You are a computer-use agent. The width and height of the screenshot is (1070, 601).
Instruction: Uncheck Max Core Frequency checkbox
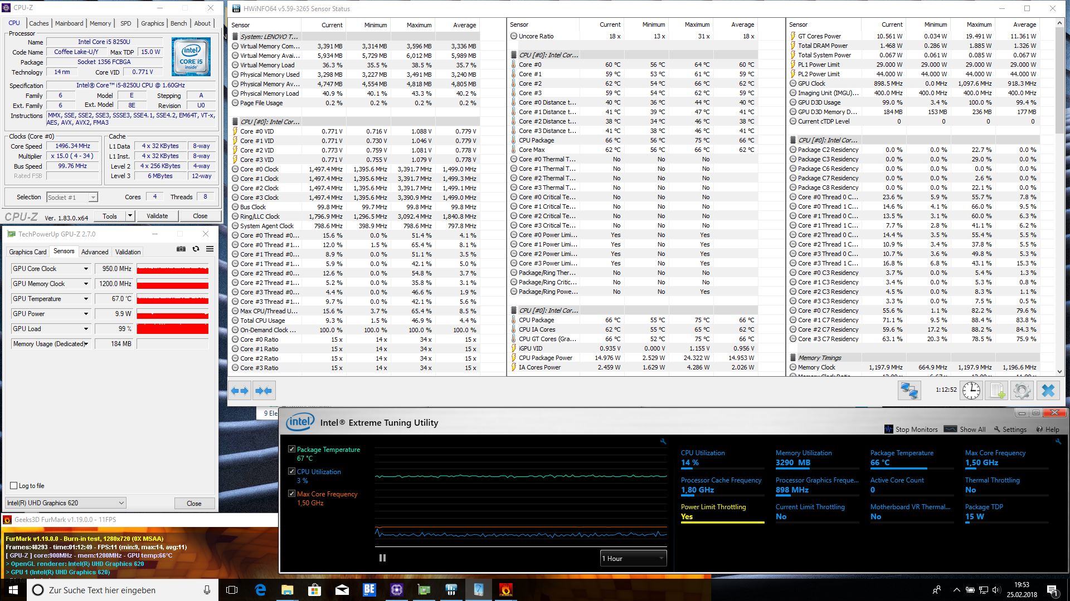click(291, 494)
